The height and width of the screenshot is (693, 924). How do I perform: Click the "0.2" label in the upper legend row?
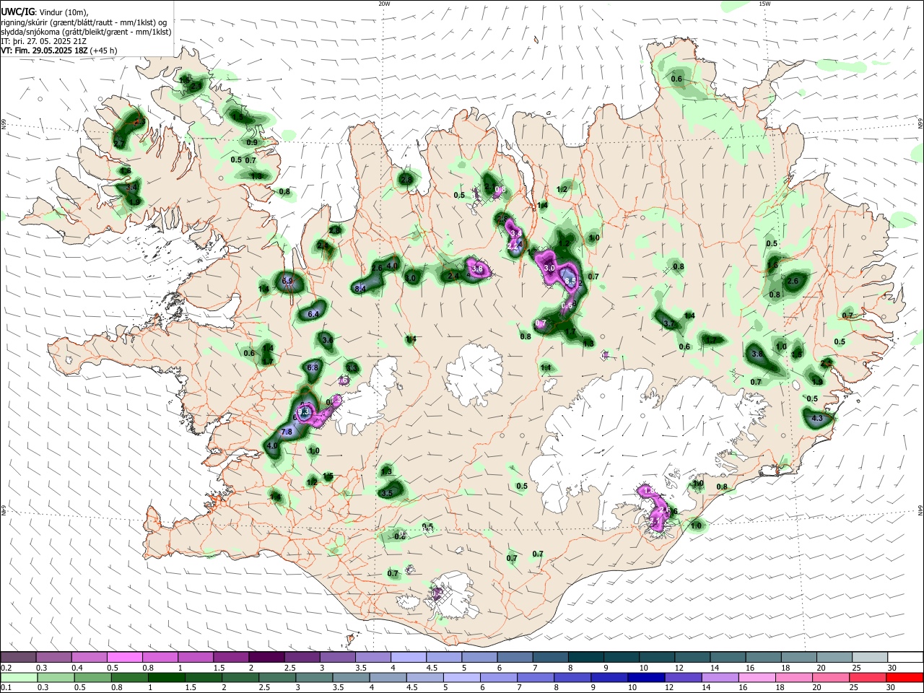(x=6, y=668)
